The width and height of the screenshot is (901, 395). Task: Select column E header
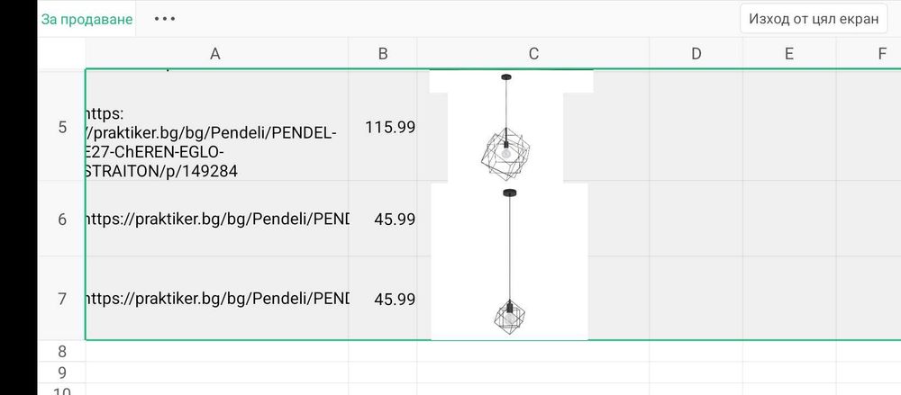pyautogui.click(x=788, y=54)
